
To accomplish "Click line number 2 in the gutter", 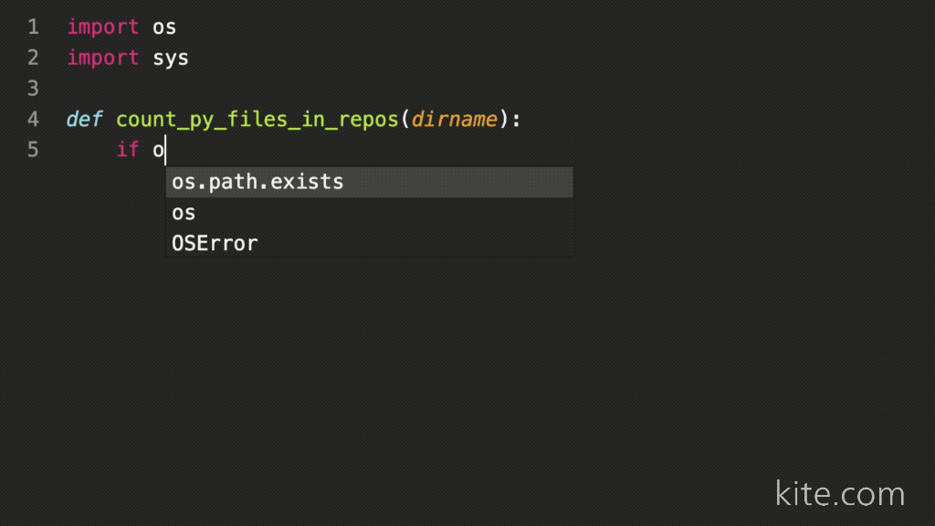I will [x=33, y=58].
